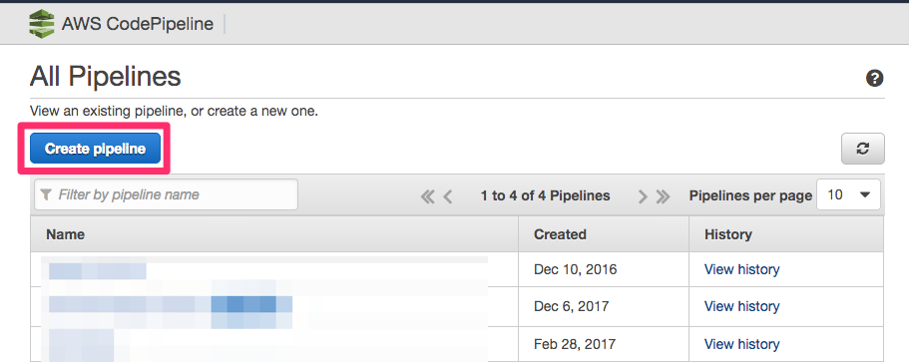Open the Pipelines per page dropdown
The image size is (909, 362).
(848, 194)
